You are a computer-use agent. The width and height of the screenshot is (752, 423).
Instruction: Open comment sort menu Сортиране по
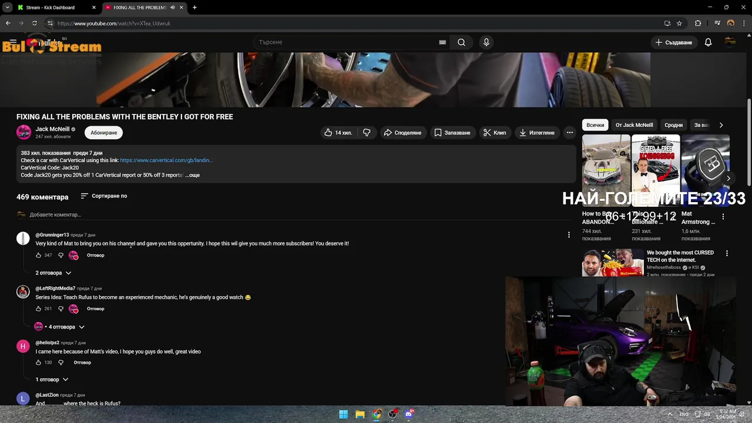point(104,196)
